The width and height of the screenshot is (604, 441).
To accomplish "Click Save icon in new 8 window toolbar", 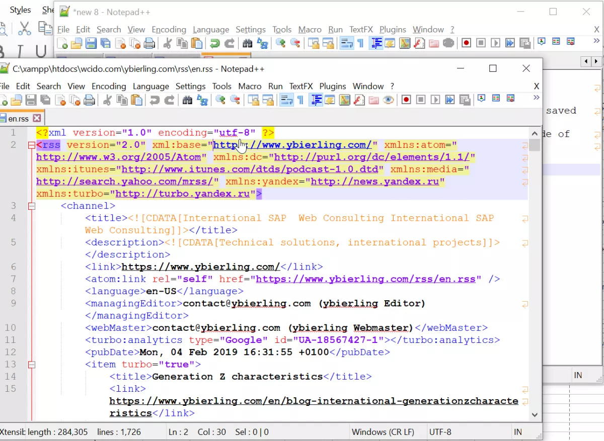I will (x=91, y=43).
